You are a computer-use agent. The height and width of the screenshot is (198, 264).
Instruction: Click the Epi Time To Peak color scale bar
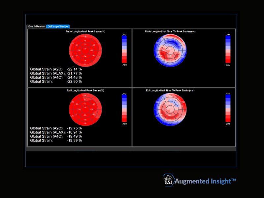point(228,109)
